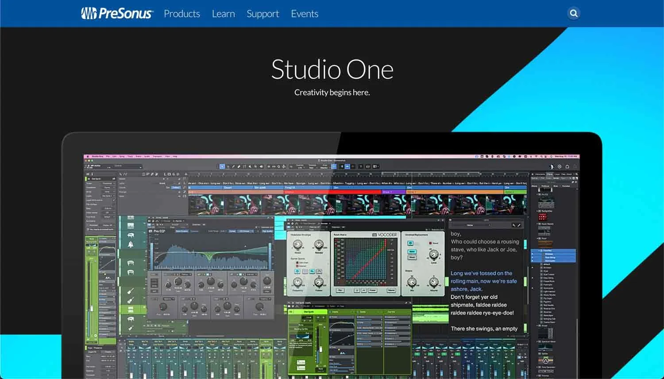Select the Listen tool in the toolbar

tap(261, 166)
